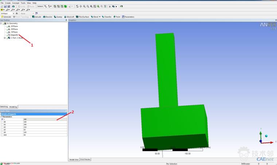Image resolution: width=277 pixels, height=165 pixels.
Task: Open the Blend dropdown arrow
Action: 100,17
